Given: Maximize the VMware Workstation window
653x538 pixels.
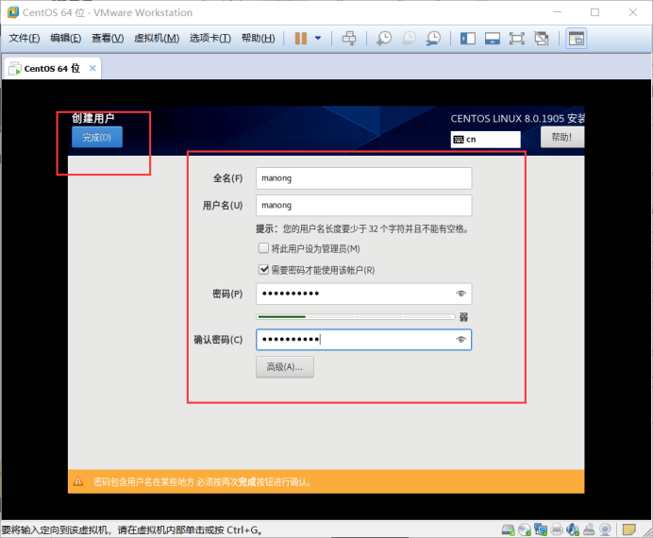Looking at the screenshot, I should [x=594, y=12].
